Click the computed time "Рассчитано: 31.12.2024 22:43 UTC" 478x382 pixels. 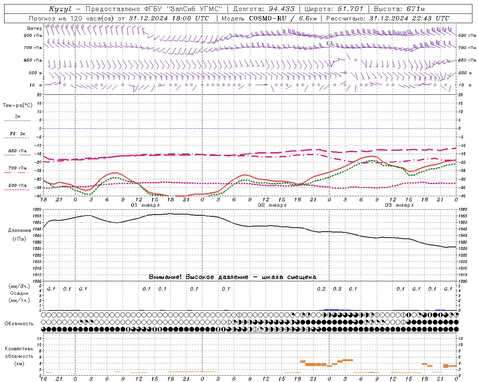[388, 18]
